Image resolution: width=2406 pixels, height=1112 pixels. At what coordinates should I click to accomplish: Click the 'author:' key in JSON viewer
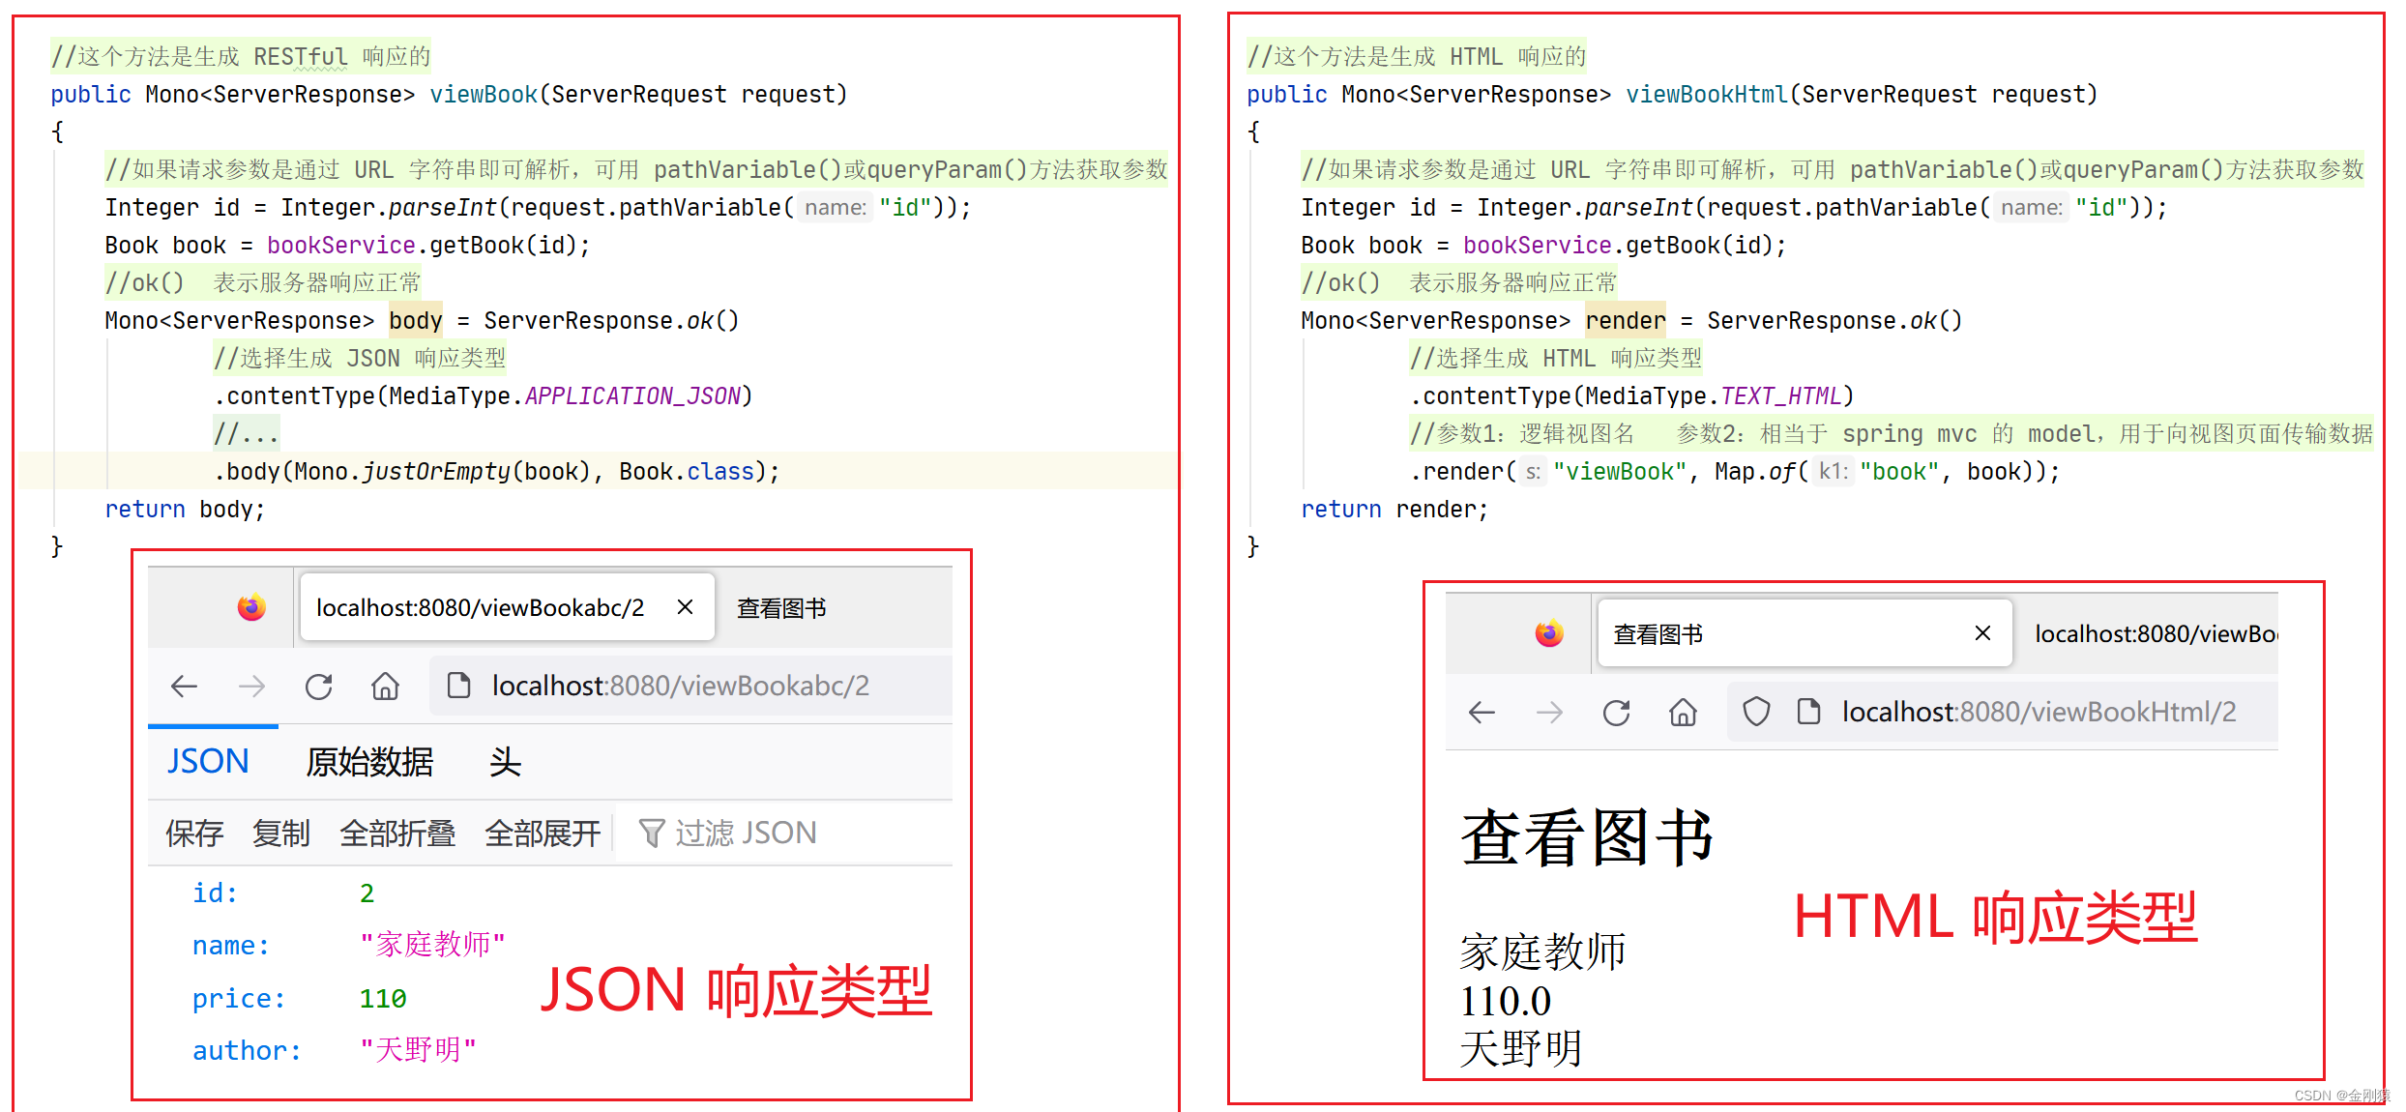[x=247, y=1051]
